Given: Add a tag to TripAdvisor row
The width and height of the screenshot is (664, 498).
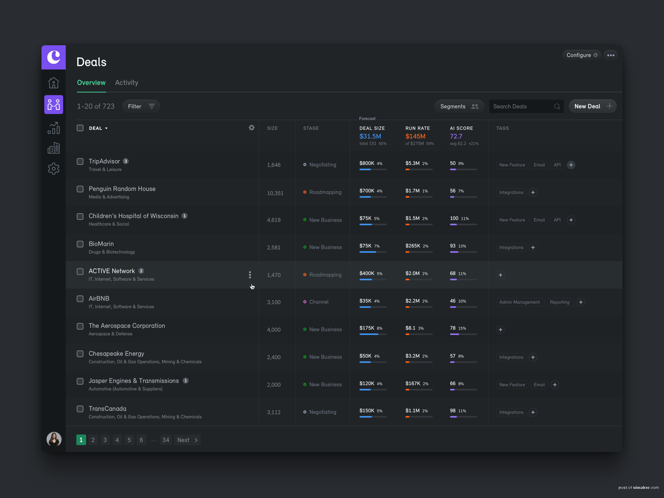Looking at the screenshot, I should click(571, 165).
